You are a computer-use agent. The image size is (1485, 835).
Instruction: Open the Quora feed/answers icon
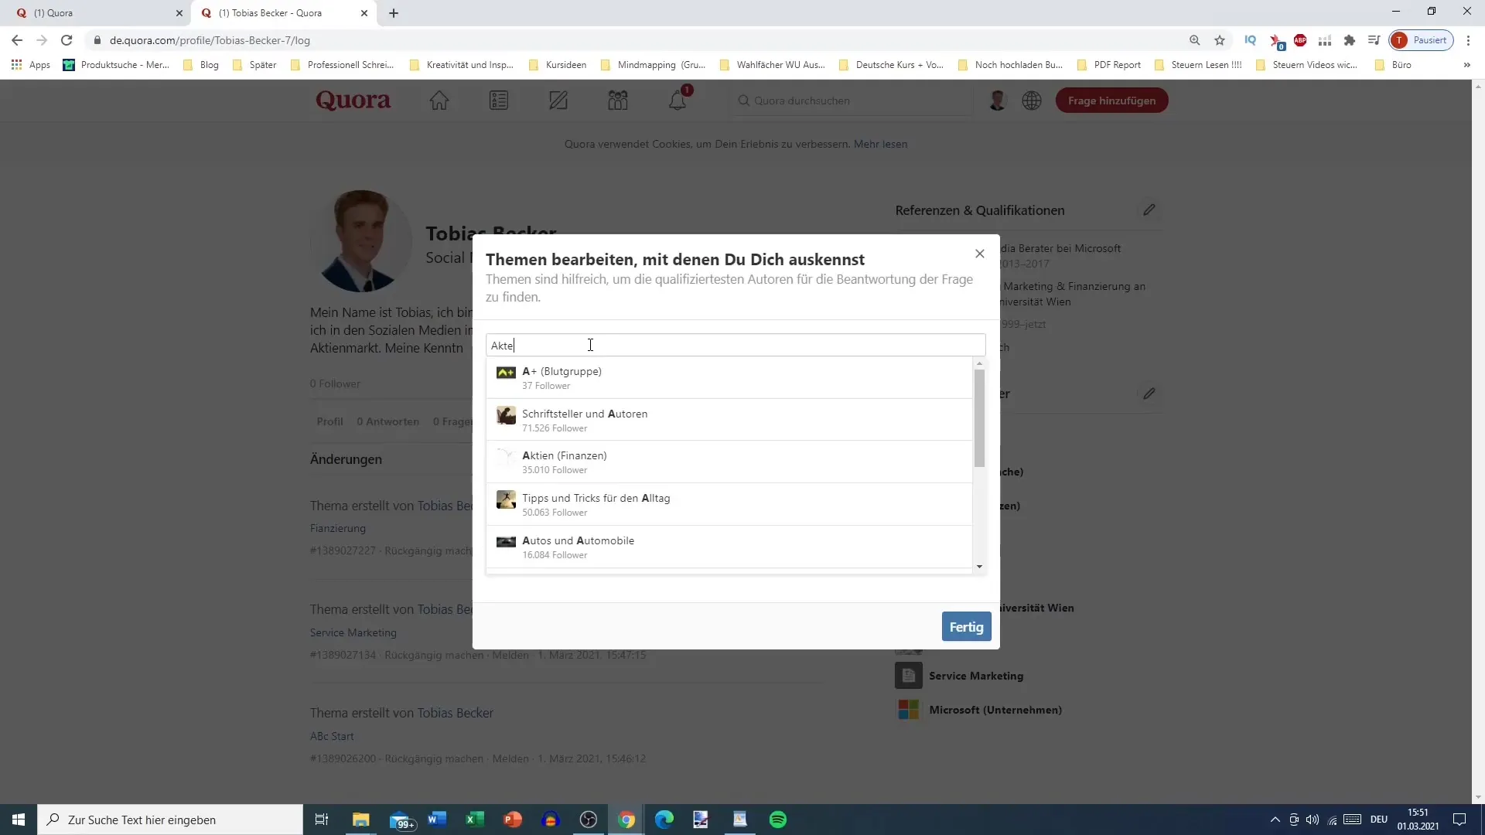pyautogui.click(x=499, y=99)
